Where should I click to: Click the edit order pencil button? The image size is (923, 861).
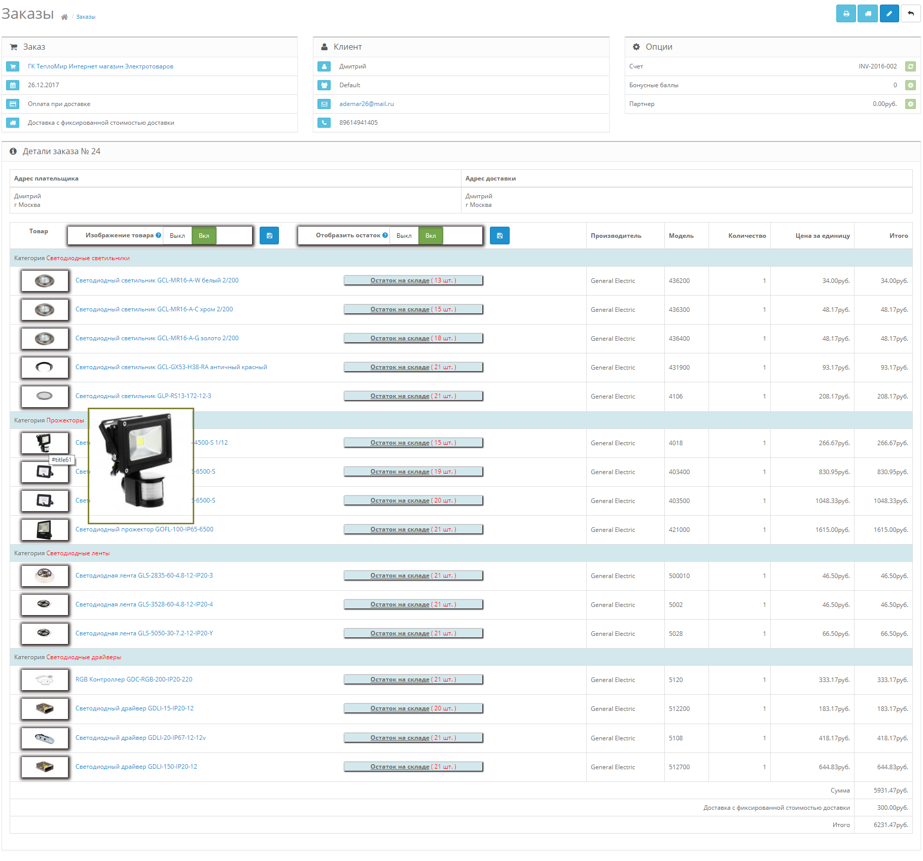[x=889, y=14]
